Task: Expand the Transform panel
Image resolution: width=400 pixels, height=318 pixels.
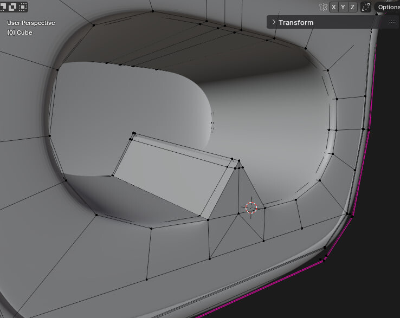Action: coord(274,22)
